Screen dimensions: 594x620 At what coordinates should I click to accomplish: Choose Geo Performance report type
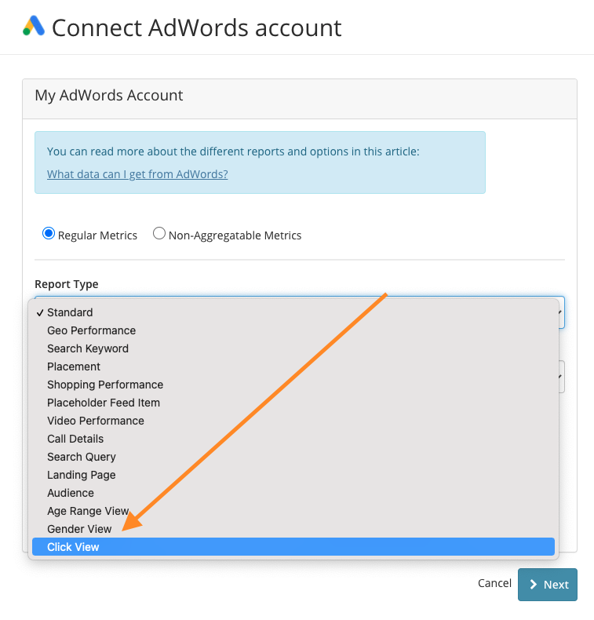click(293, 330)
